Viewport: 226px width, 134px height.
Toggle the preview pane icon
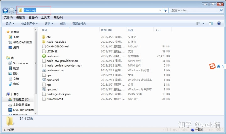[x=211, y=23]
